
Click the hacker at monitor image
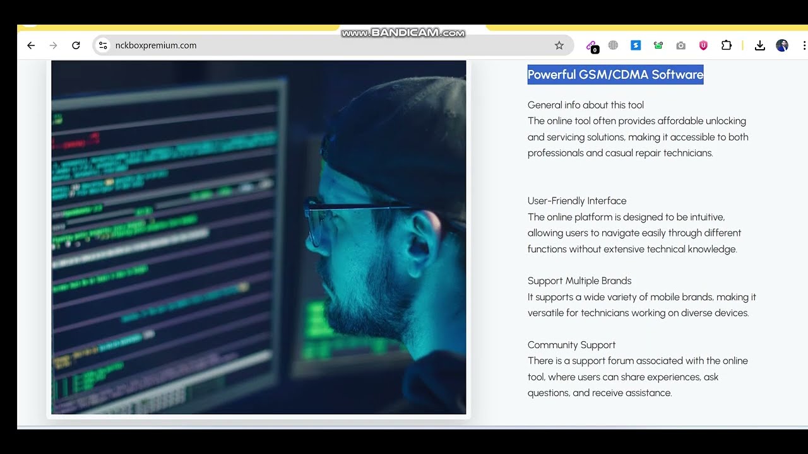(259, 237)
